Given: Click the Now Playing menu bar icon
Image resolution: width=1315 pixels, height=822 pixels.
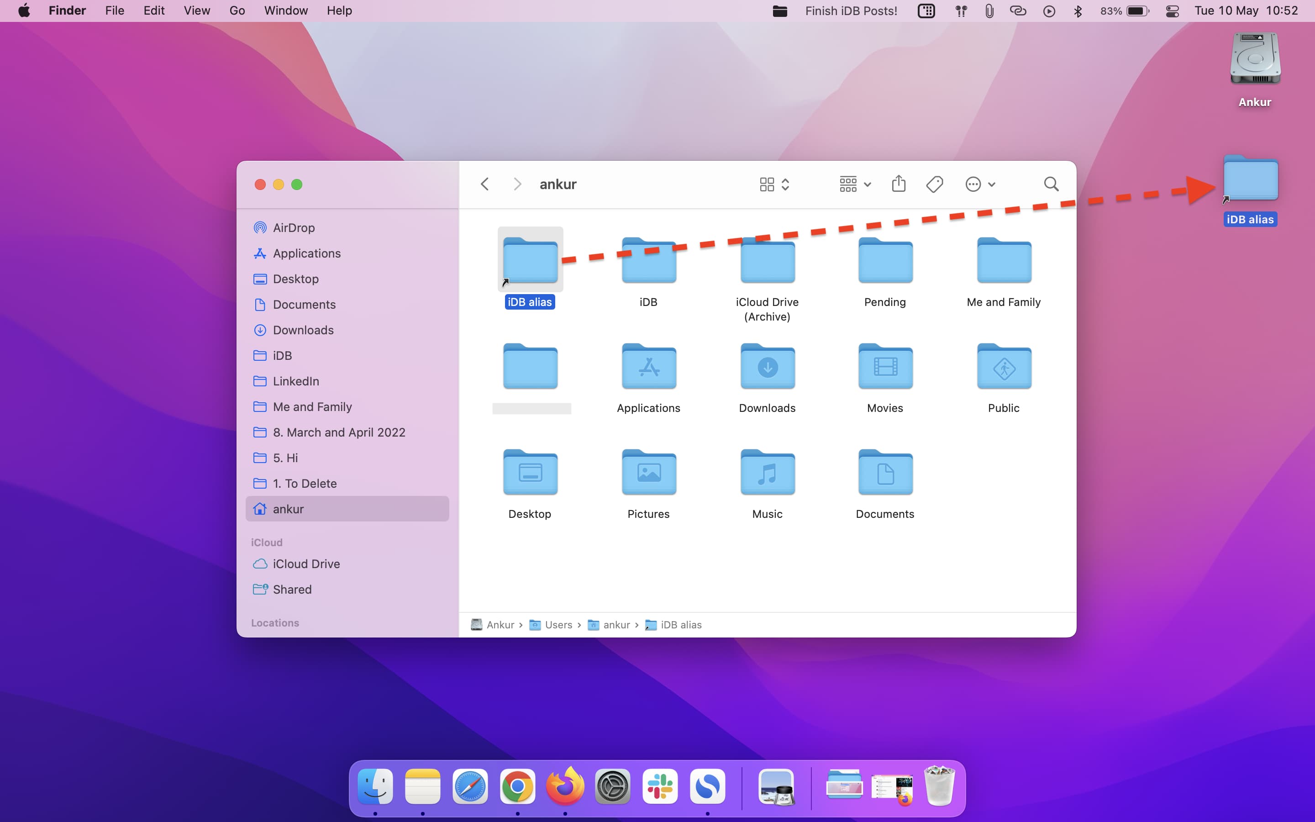Looking at the screenshot, I should 1049,11.
